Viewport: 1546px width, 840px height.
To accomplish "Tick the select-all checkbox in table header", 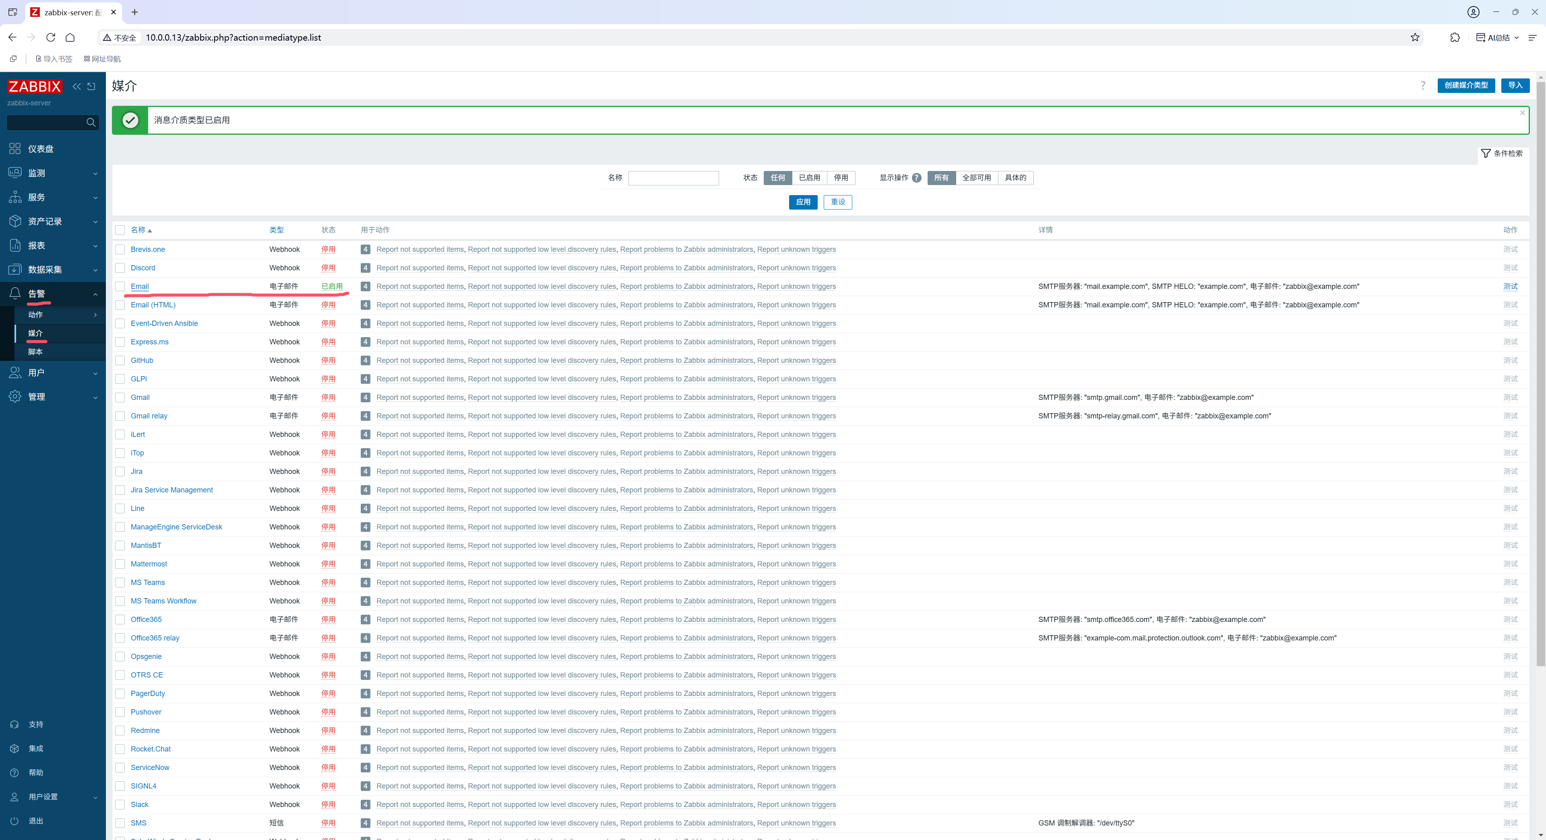I will (x=120, y=230).
